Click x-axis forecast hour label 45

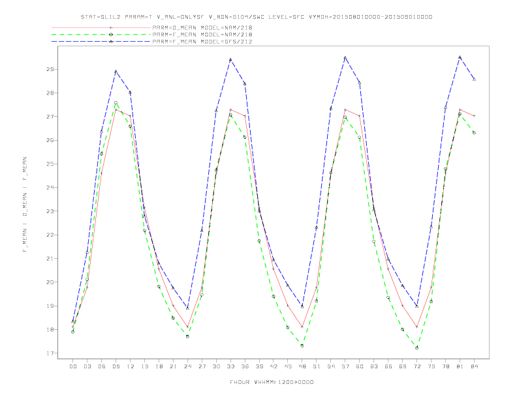click(288, 366)
